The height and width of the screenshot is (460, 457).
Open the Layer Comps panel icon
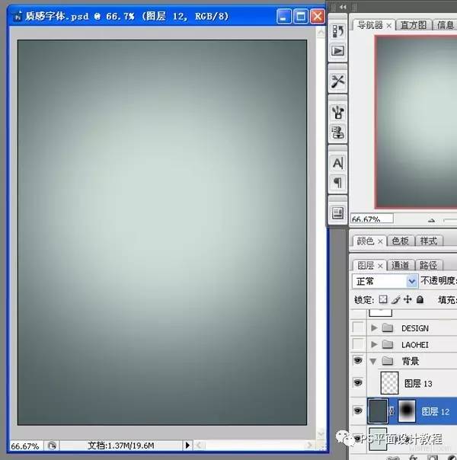[337, 213]
